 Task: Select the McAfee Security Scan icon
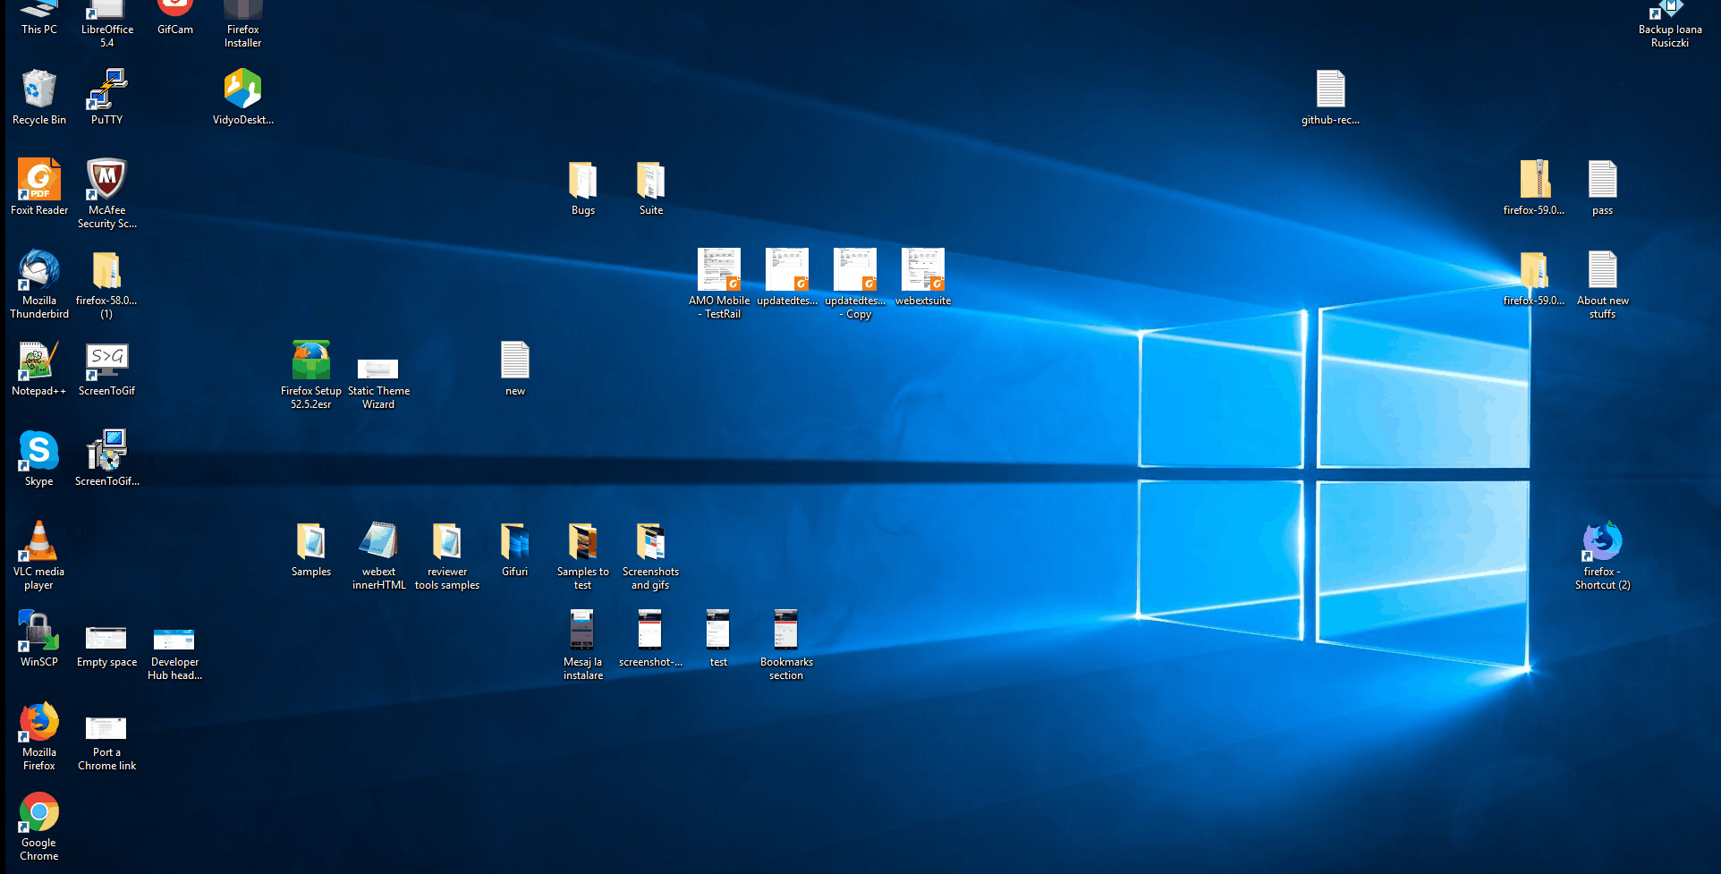(x=107, y=194)
